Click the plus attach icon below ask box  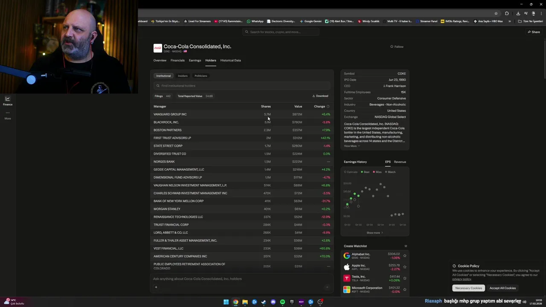(156, 287)
